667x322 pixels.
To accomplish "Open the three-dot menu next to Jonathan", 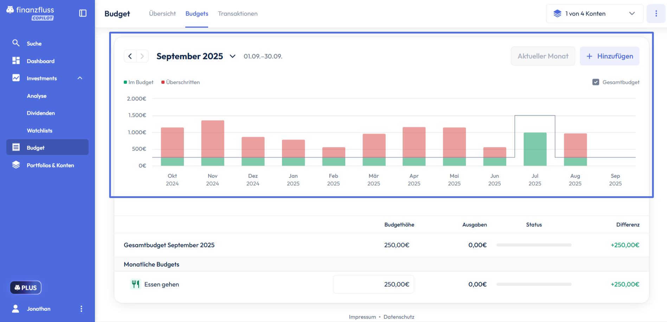I will coord(81,309).
